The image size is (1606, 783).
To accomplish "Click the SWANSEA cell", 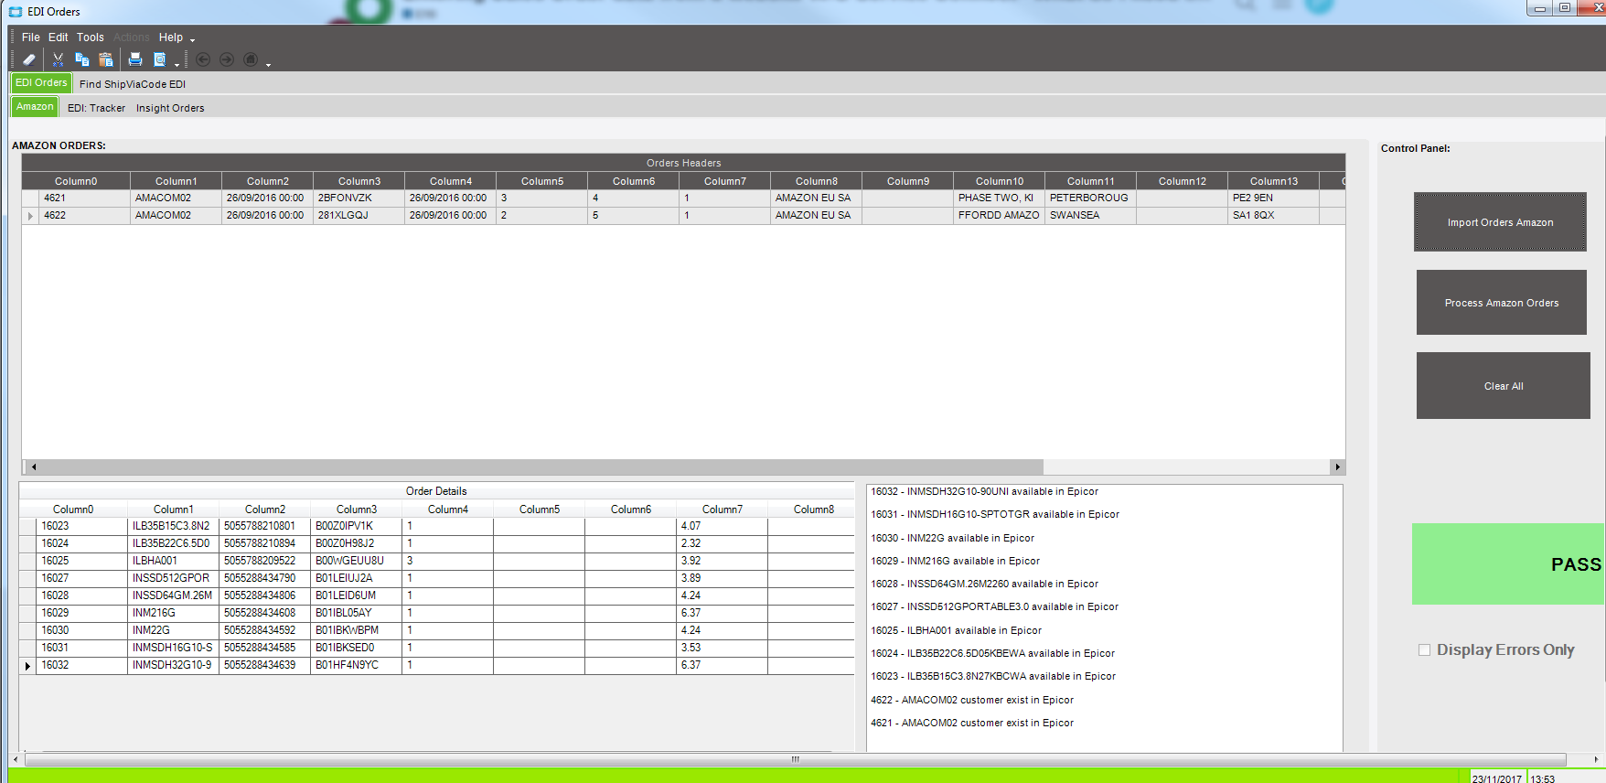I will 1091,216.
